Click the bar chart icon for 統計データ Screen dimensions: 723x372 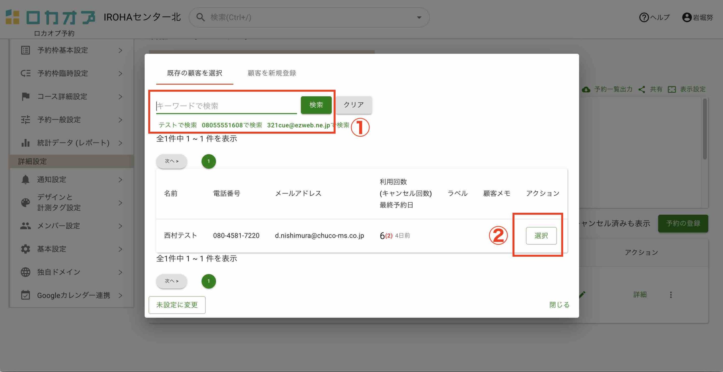25,143
